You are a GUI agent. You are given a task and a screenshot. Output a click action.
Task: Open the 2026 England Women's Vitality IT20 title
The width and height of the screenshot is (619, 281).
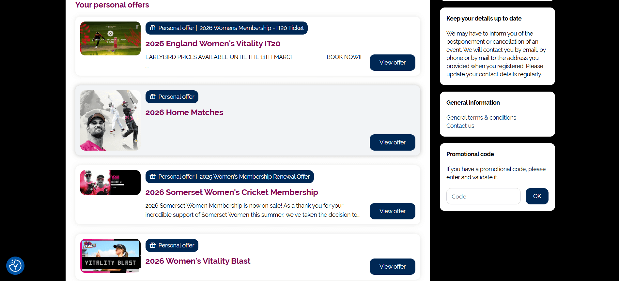(213, 44)
